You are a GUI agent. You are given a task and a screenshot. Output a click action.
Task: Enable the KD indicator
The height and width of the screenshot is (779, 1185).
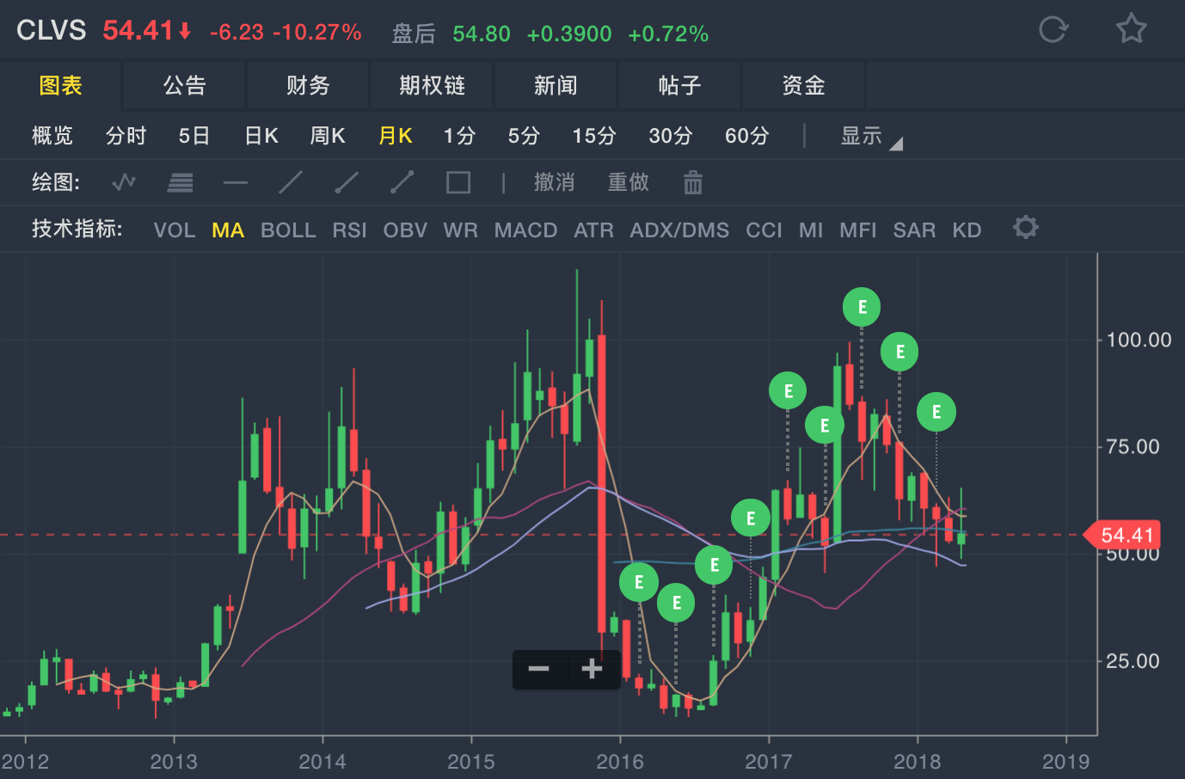(967, 230)
